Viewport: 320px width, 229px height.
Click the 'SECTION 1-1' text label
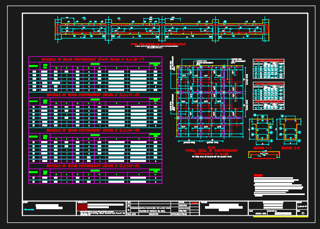tap(263, 148)
